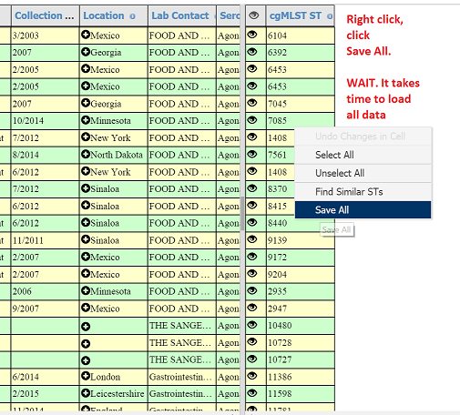
Task: Toggle the eye icon in the row with ST 10480
Action: (x=252, y=325)
